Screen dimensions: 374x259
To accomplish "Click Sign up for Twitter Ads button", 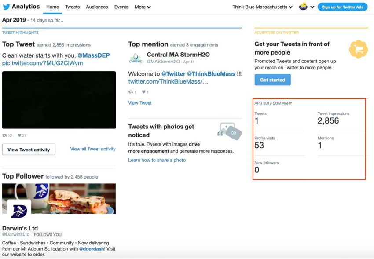I will click(342, 7).
